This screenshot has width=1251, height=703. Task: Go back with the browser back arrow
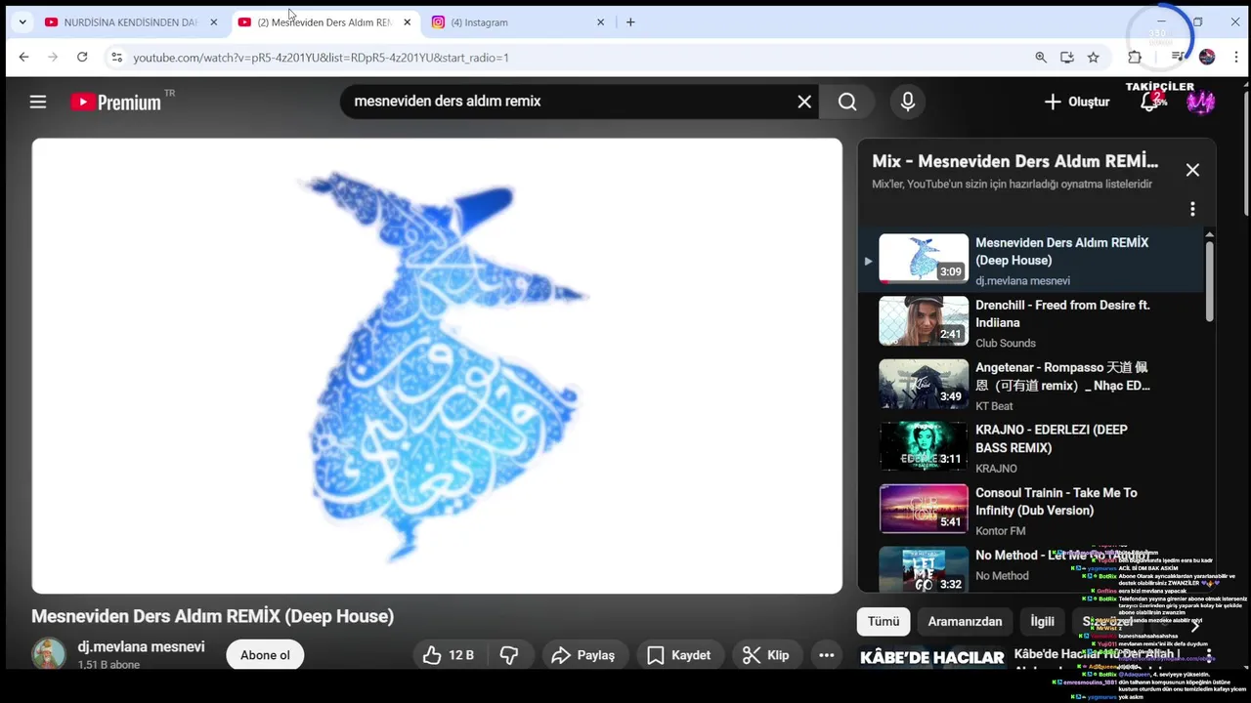point(23,58)
